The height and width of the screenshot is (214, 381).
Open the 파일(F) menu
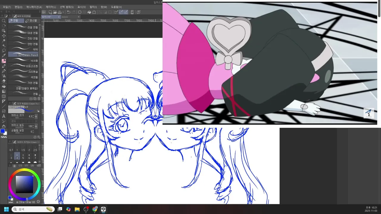coord(7,7)
